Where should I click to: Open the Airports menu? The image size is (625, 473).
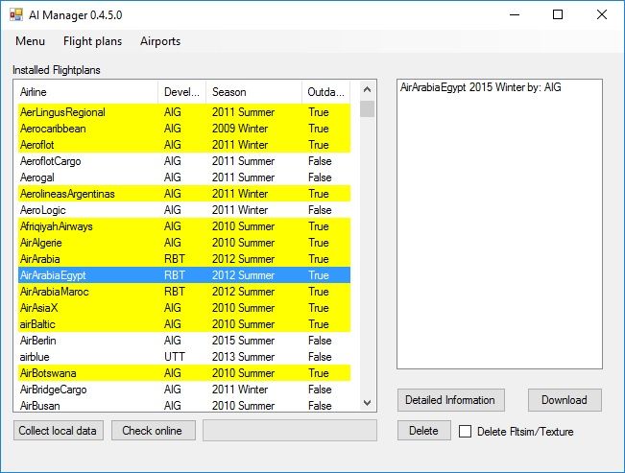point(160,41)
